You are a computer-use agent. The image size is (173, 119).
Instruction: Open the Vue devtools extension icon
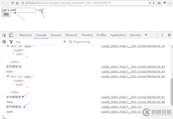click(165, 3)
